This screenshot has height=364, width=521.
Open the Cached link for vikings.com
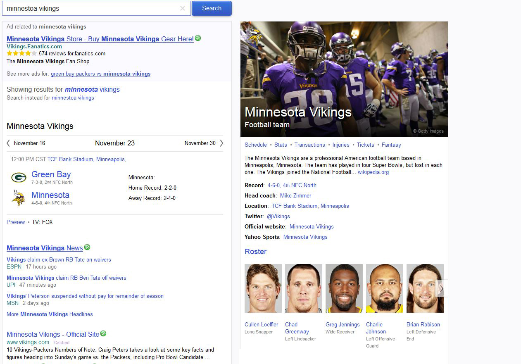tap(62, 343)
